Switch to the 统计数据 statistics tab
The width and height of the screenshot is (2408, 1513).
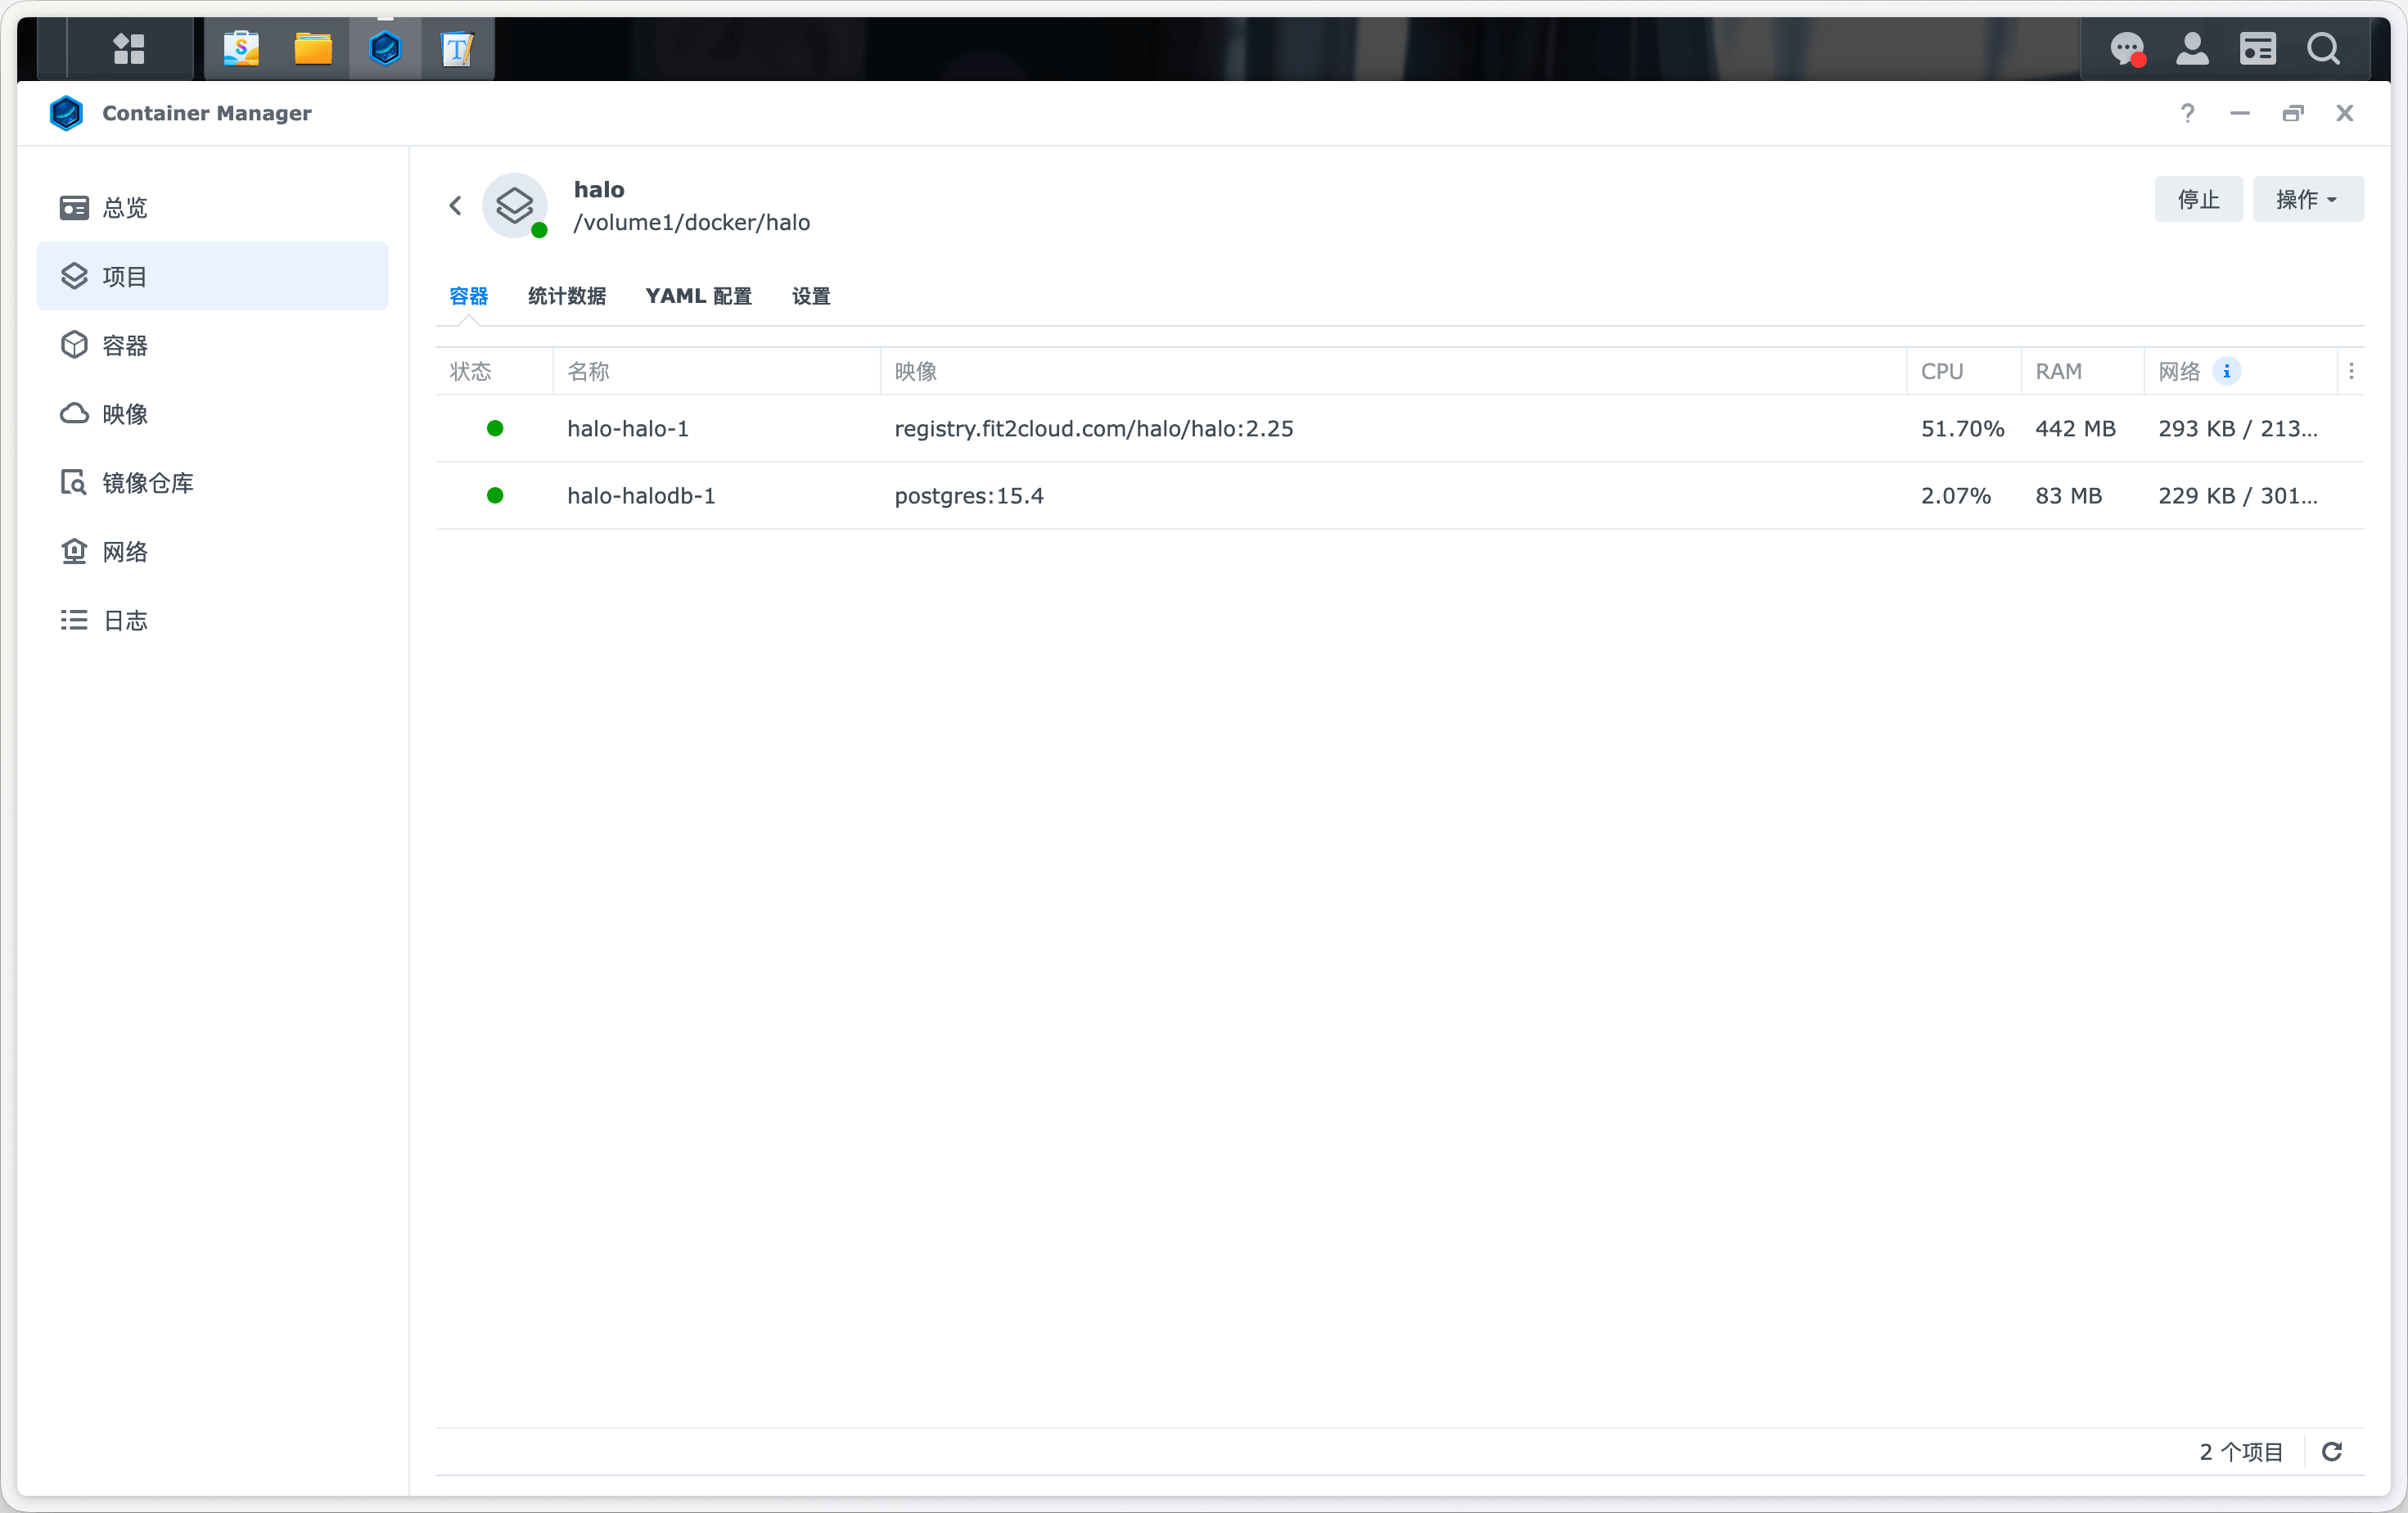[x=566, y=296]
